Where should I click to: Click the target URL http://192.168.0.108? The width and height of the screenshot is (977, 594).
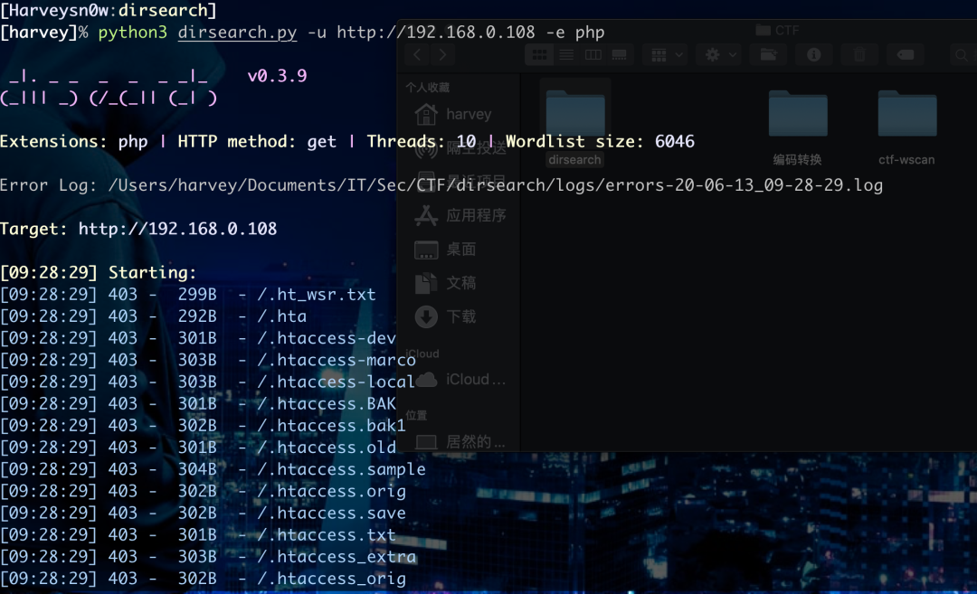[x=177, y=228]
